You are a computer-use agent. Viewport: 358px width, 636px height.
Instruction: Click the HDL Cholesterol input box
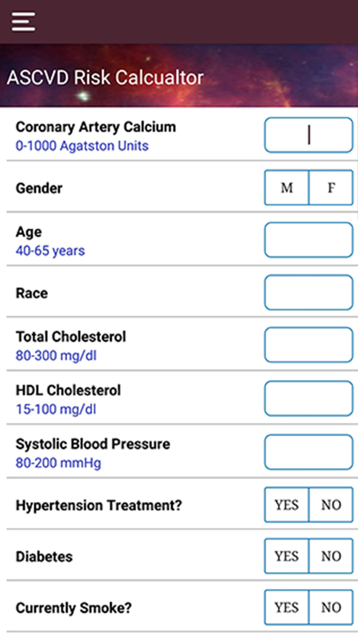click(308, 398)
